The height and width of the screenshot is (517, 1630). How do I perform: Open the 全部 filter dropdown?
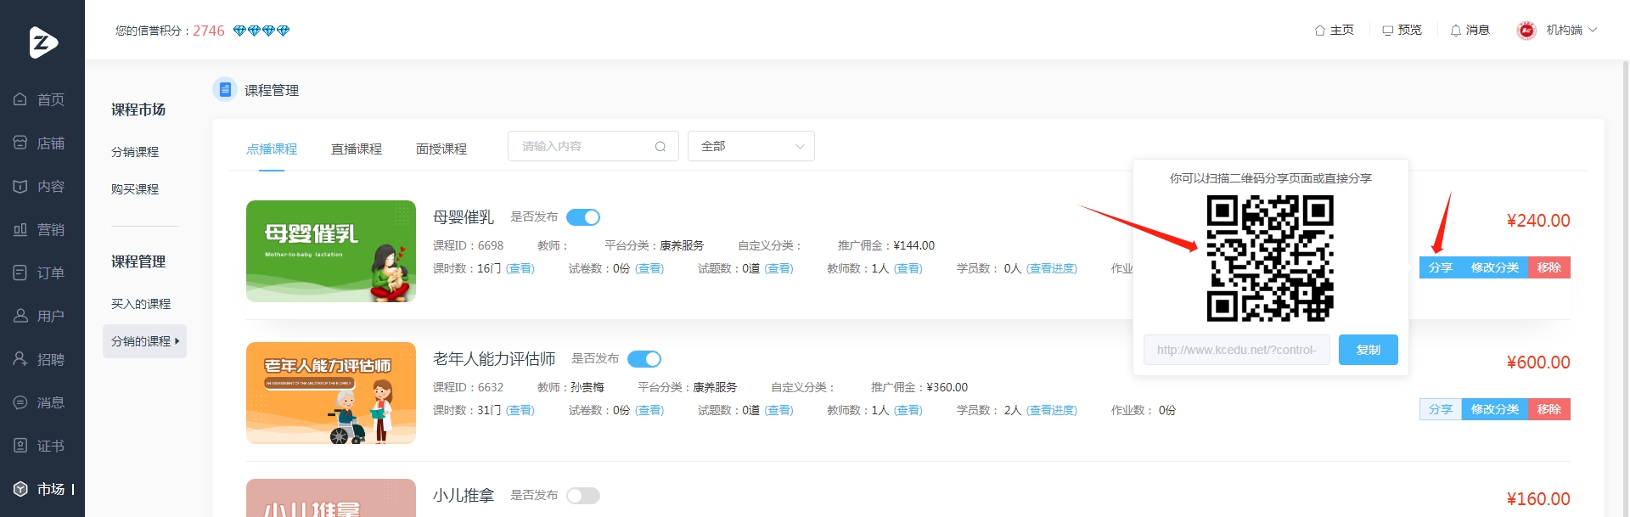point(751,146)
